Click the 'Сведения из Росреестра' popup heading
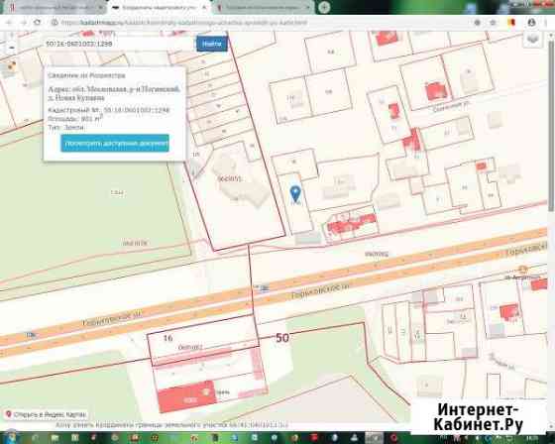The image size is (555, 444). [x=86, y=75]
